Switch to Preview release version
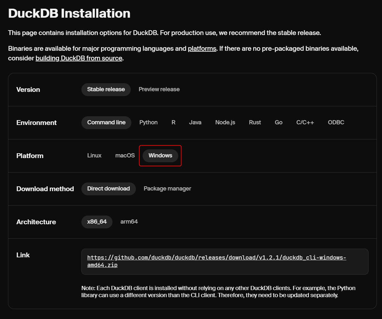This screenshot has height=319, width=382. (159, 89)
